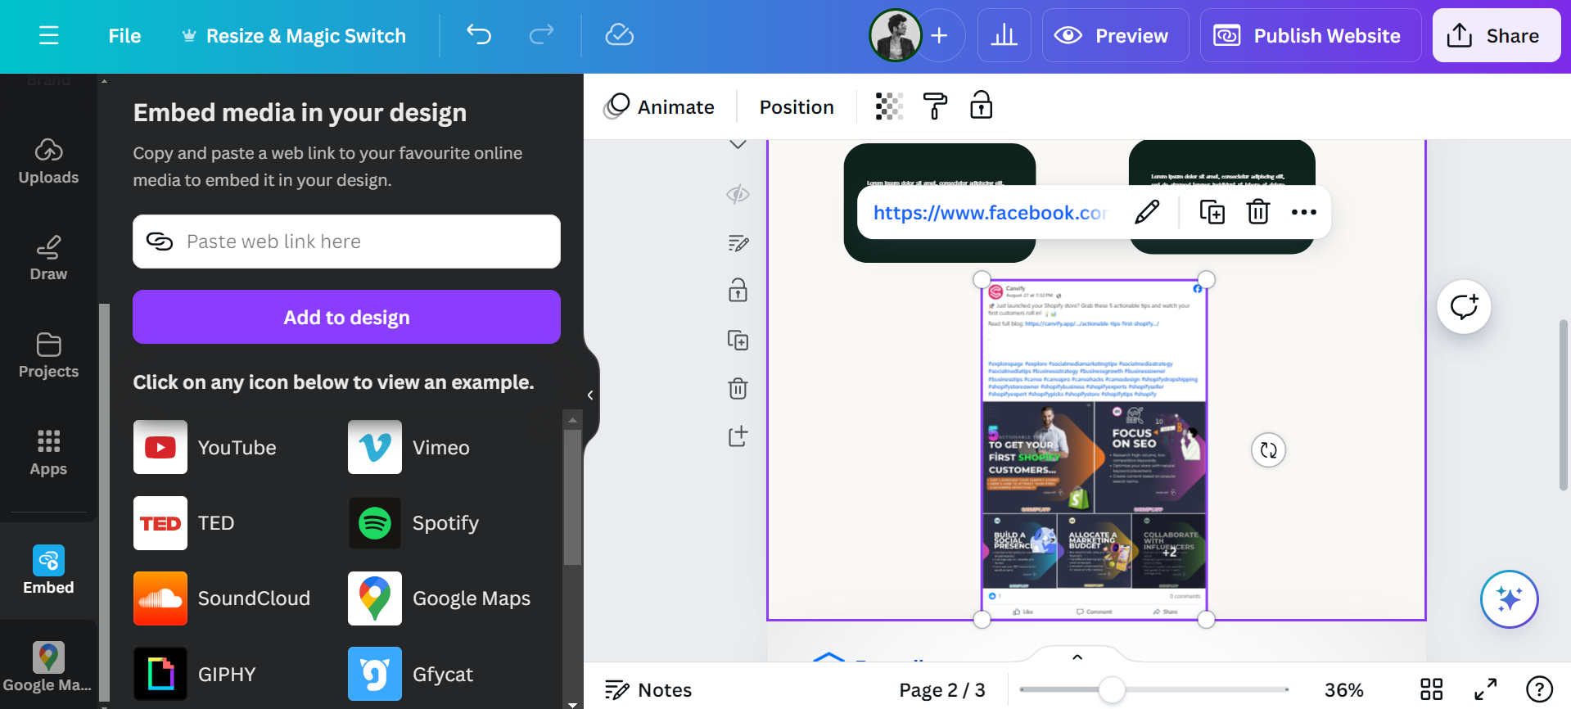Click the duplicate icon in the floating link toolbar
This screenshot has width=1571, height=709.
(x=1212, y=212)
